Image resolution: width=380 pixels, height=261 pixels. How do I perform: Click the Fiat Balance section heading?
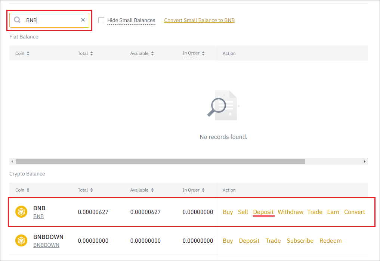[24, 37]
